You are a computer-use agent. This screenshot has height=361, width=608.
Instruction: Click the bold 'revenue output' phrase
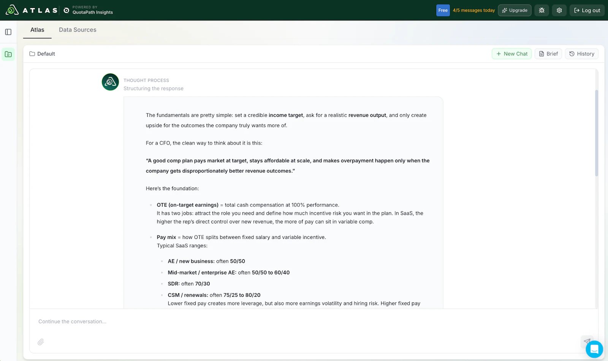[x=367, y=115]
